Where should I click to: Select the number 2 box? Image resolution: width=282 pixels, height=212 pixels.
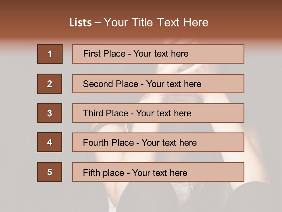[50, 84]
